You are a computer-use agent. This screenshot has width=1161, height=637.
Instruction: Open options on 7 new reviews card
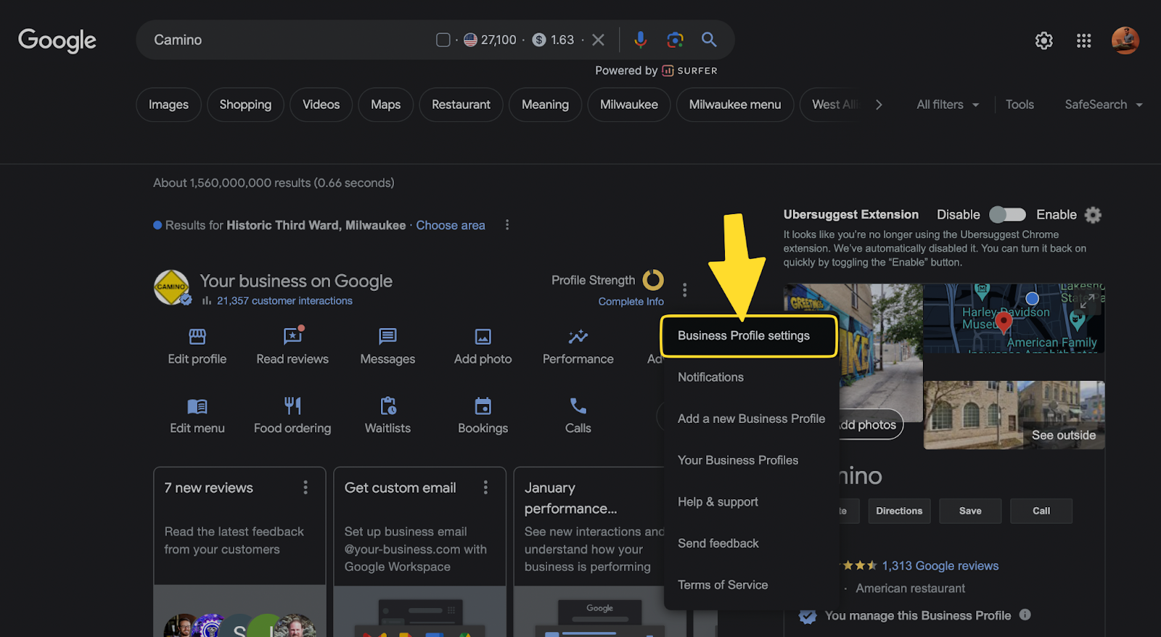click(305, 488)
